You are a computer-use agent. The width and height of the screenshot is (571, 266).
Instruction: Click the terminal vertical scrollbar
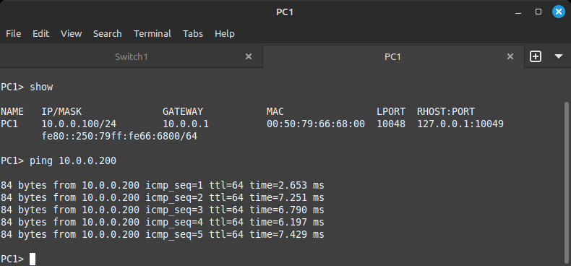pyautogui.click(x=567, y=182)
